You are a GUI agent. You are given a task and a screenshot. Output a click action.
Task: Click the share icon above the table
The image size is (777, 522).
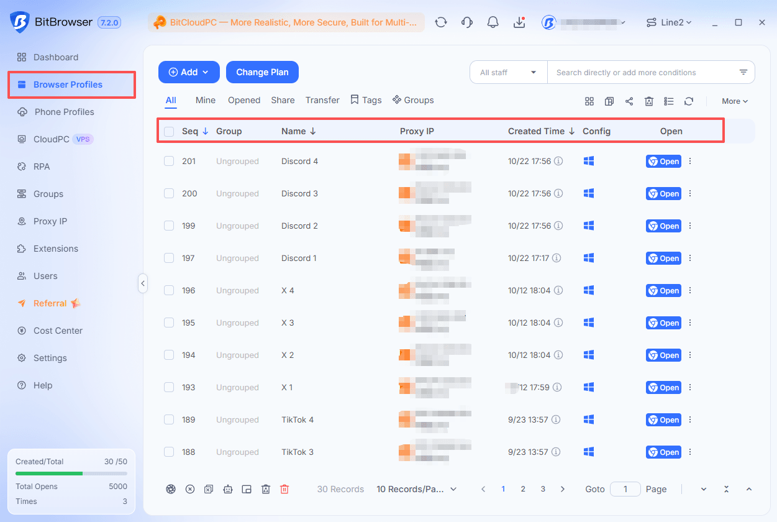629,101
